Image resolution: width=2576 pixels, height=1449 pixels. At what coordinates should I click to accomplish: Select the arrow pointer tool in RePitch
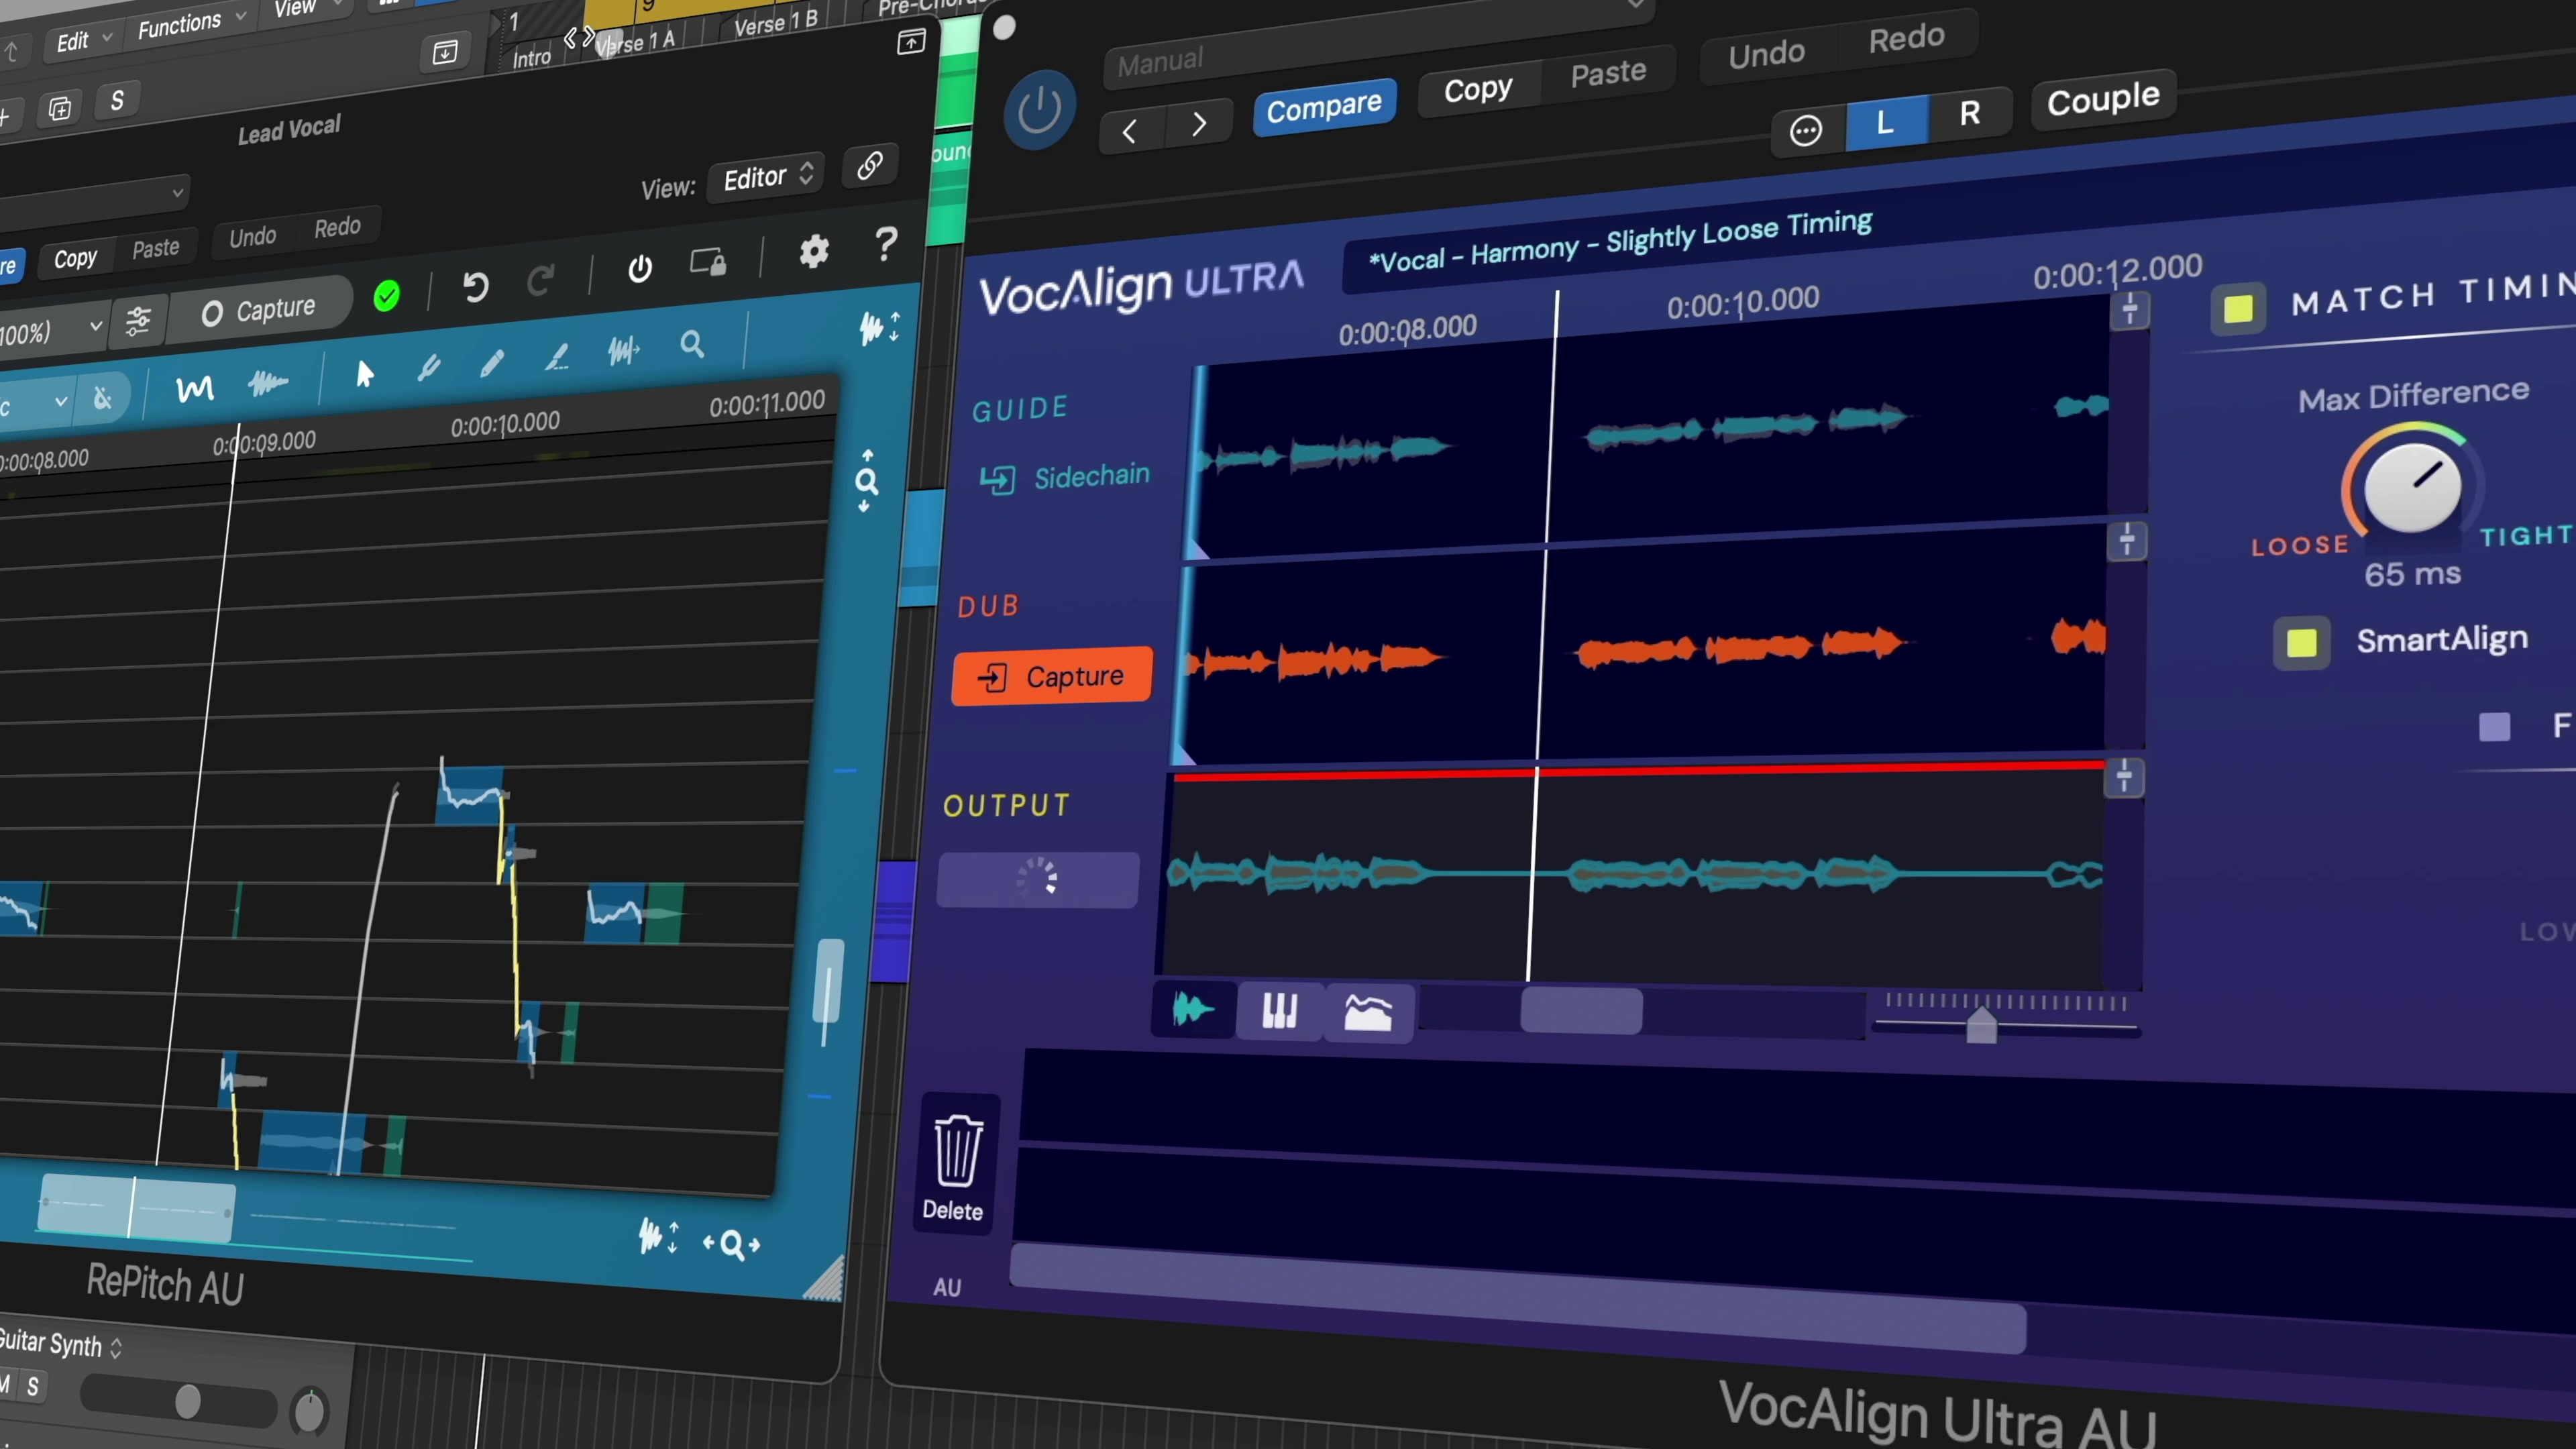364,374
